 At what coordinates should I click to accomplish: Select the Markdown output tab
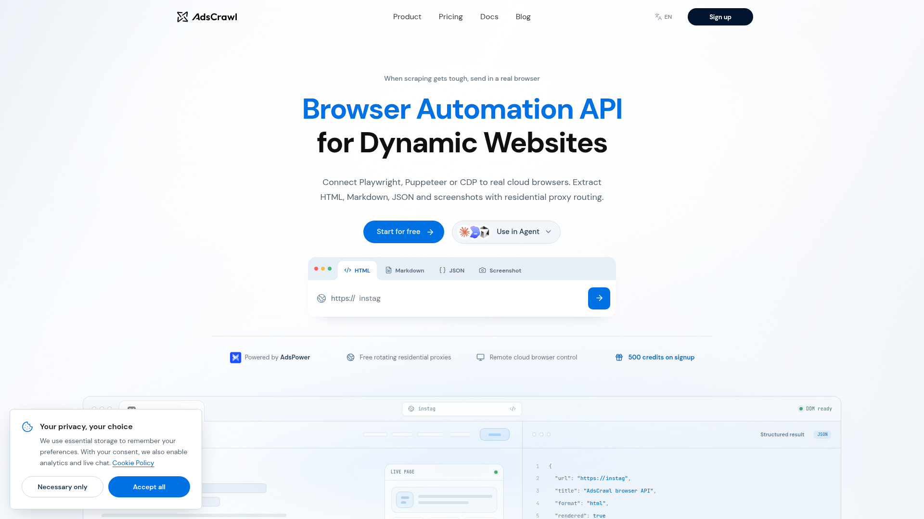[x=405, y=271]
